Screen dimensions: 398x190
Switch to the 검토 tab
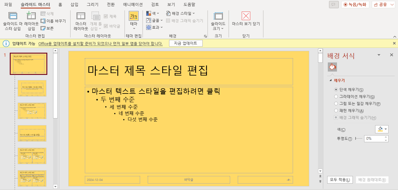[155, 5]
